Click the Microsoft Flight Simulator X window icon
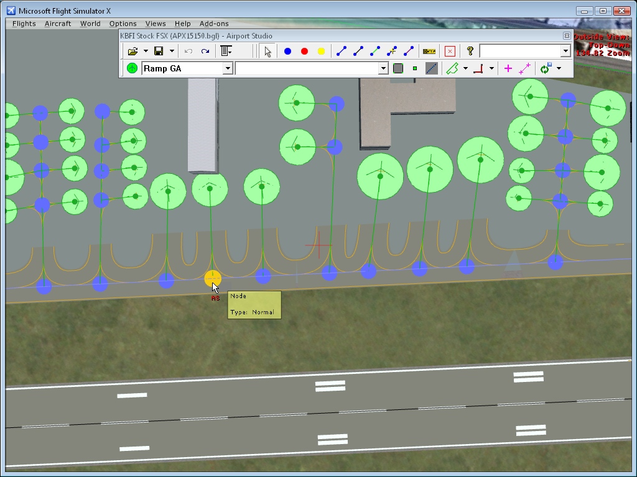 [11, 11]
